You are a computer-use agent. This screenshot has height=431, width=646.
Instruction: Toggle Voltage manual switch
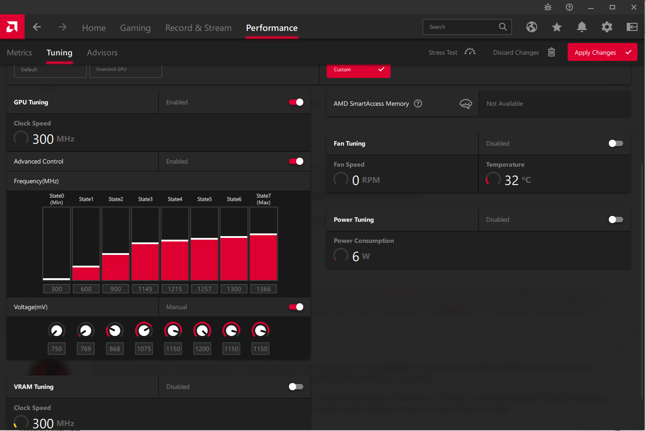[x=296, y=307]
